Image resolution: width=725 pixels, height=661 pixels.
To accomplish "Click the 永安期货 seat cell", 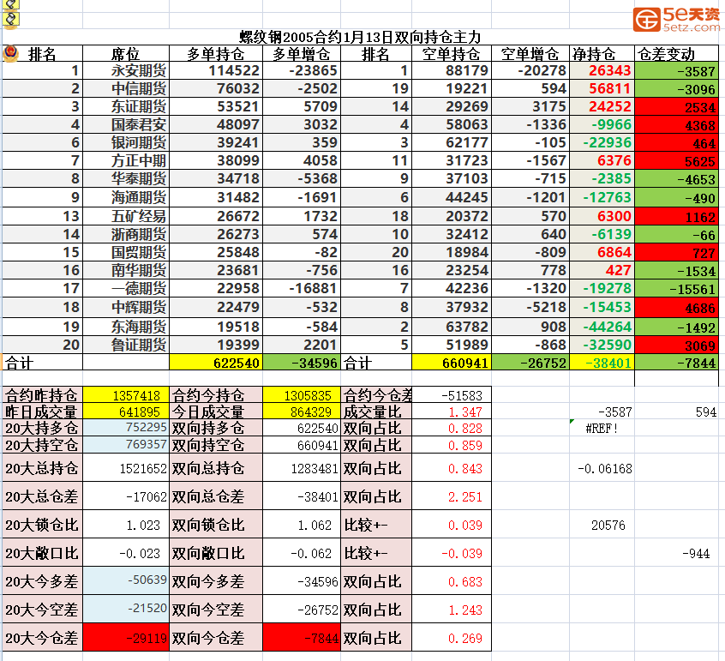I will click(126, 71).
